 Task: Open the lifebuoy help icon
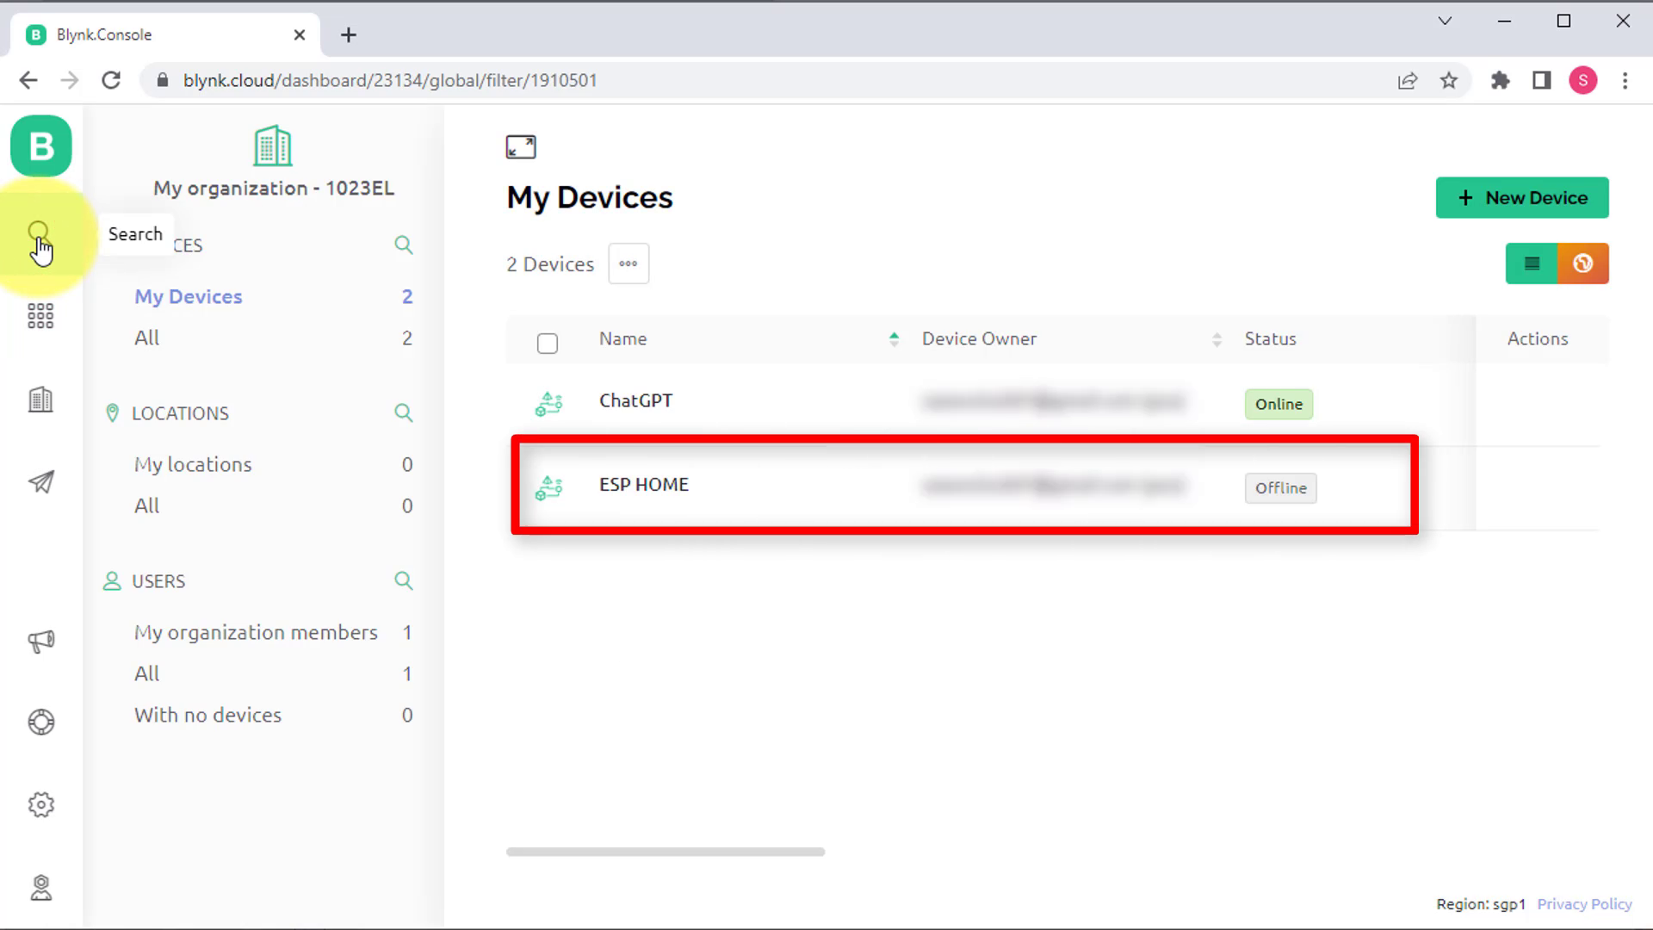pyautogui.click(x=40, y=722)
